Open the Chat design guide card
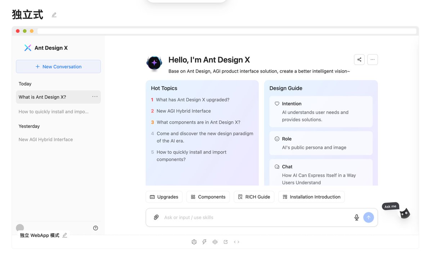Viewport: 432px width, 264px height. 321,173
